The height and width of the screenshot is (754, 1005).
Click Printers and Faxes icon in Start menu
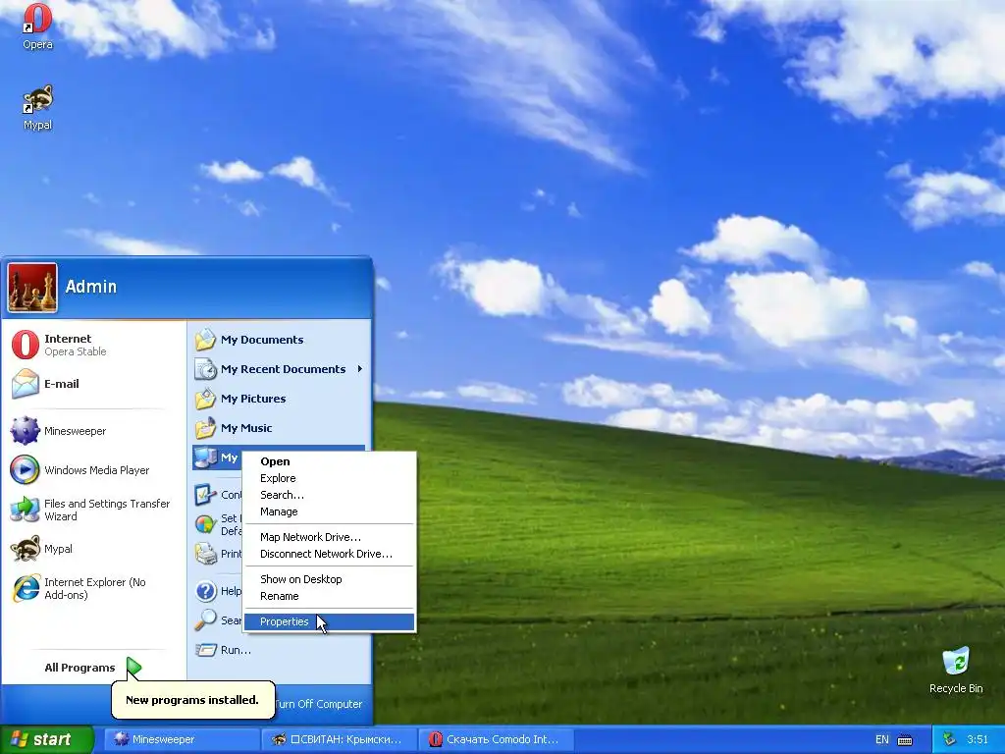click(x=206, y=554)
